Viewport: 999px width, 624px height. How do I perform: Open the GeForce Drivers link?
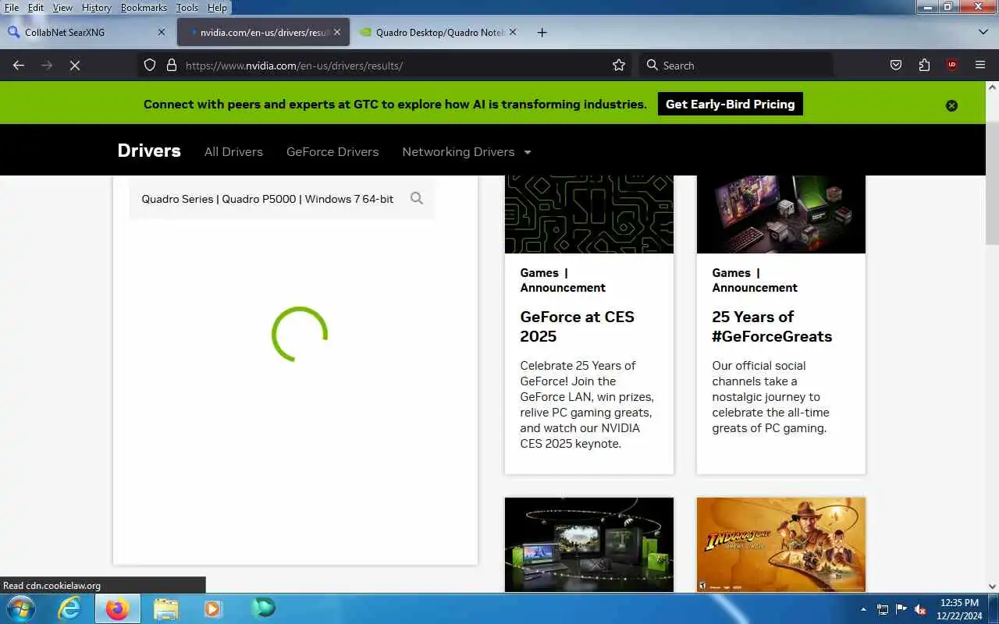click(x=332, y=151)
